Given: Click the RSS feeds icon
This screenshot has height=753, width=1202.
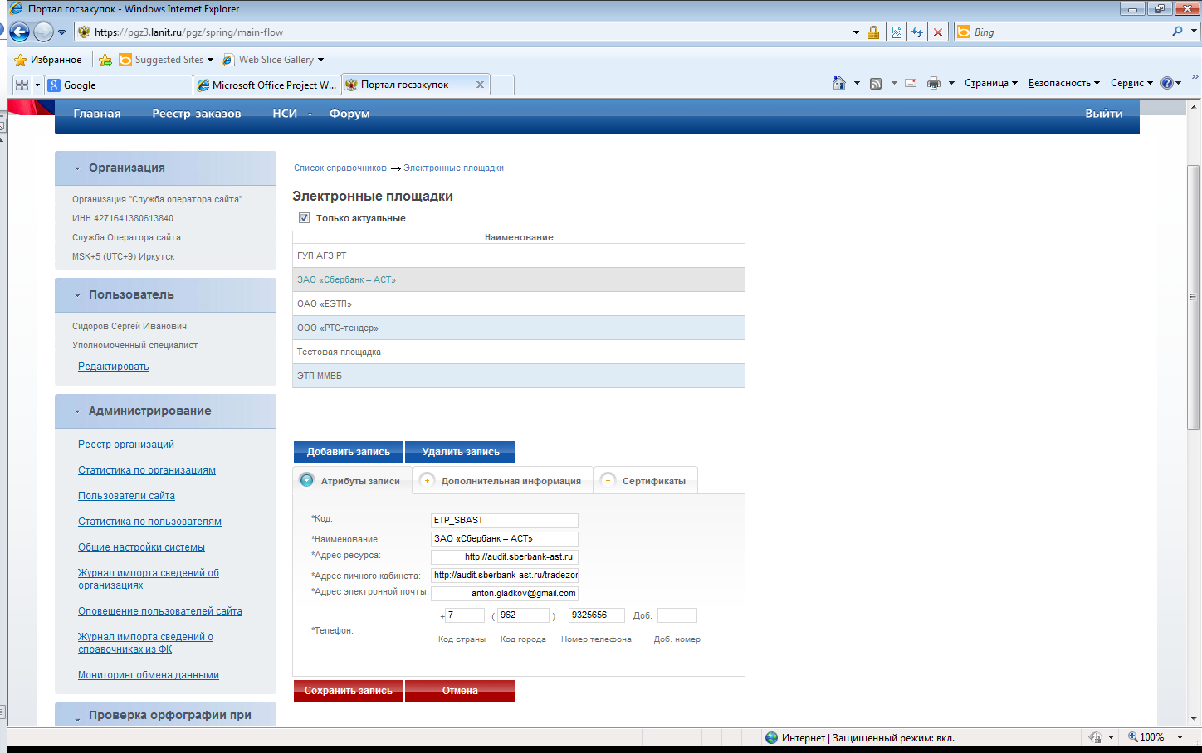Looking at the screenshot, I should [x=876, y=83].
